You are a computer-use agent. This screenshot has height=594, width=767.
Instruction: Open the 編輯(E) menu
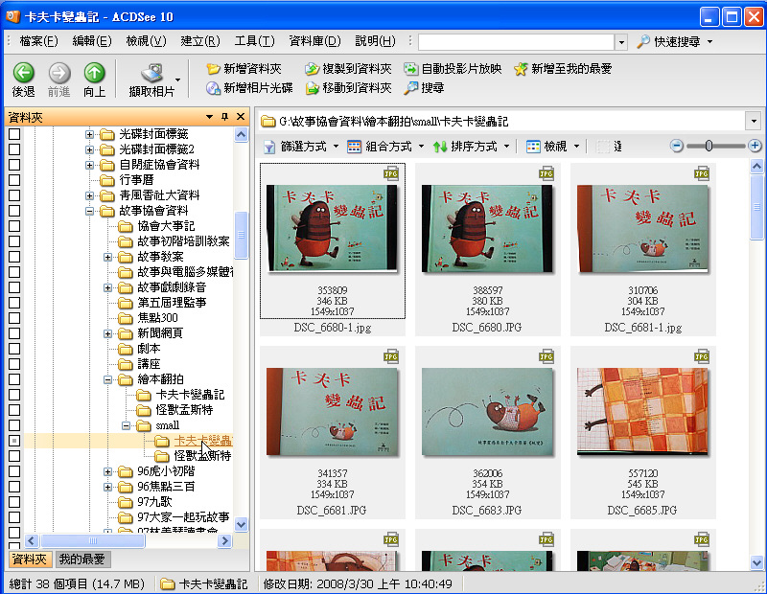pyautogui.click(x=92, y=41)
